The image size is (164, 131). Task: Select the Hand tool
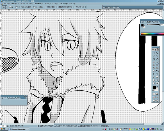pyautogui.click(x=154, y=83)
